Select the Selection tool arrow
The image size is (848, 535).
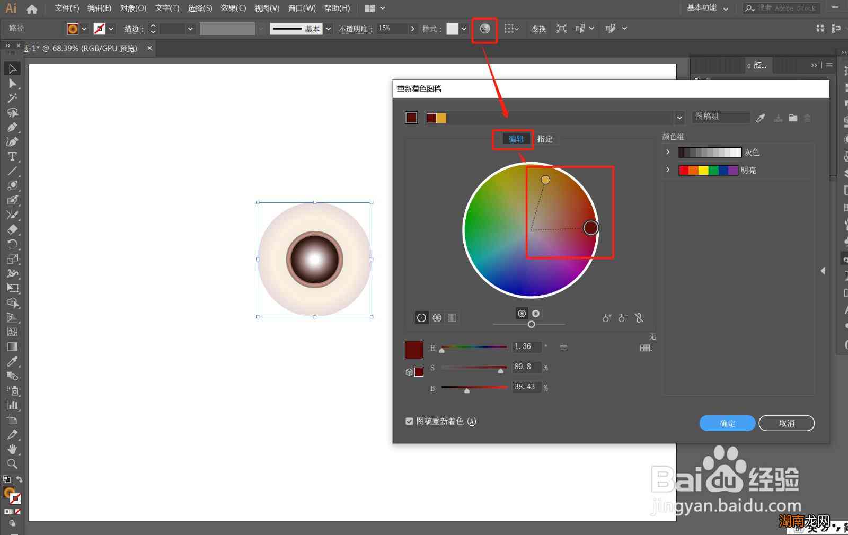tap(13, 68)
